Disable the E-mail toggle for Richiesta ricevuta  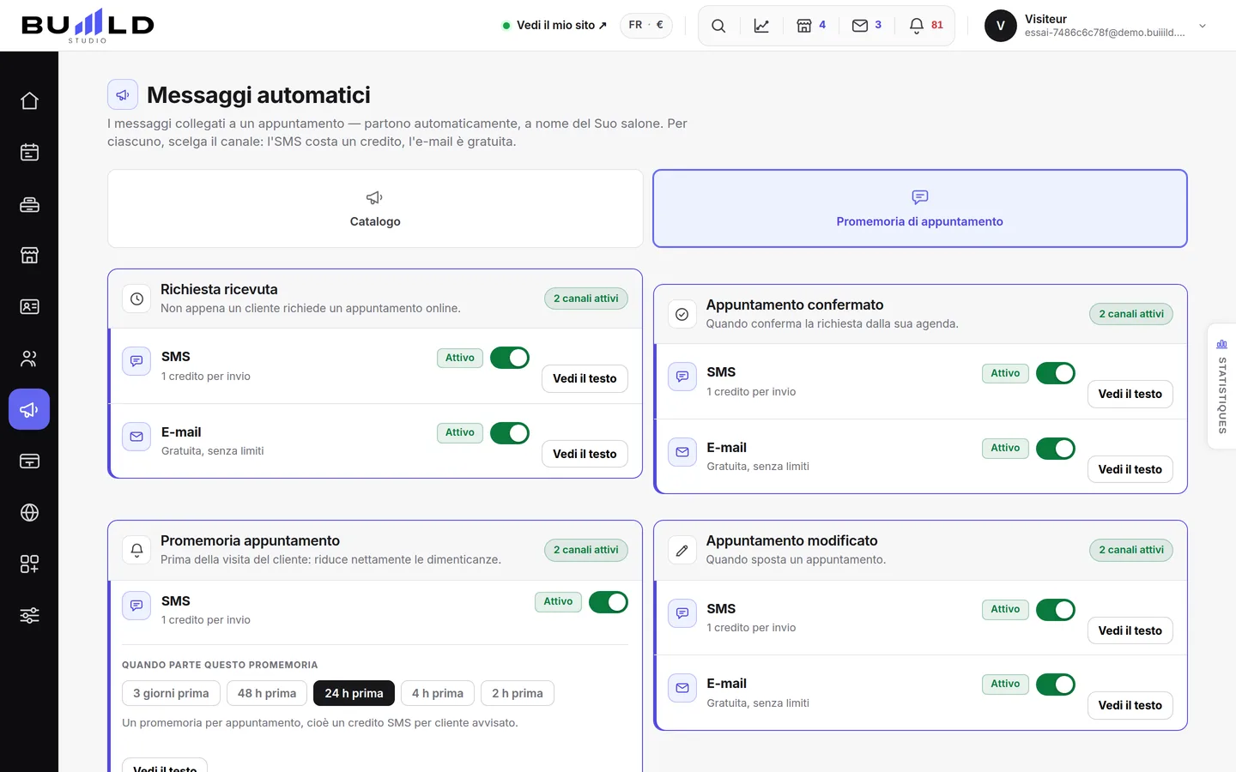pos(510,433)
